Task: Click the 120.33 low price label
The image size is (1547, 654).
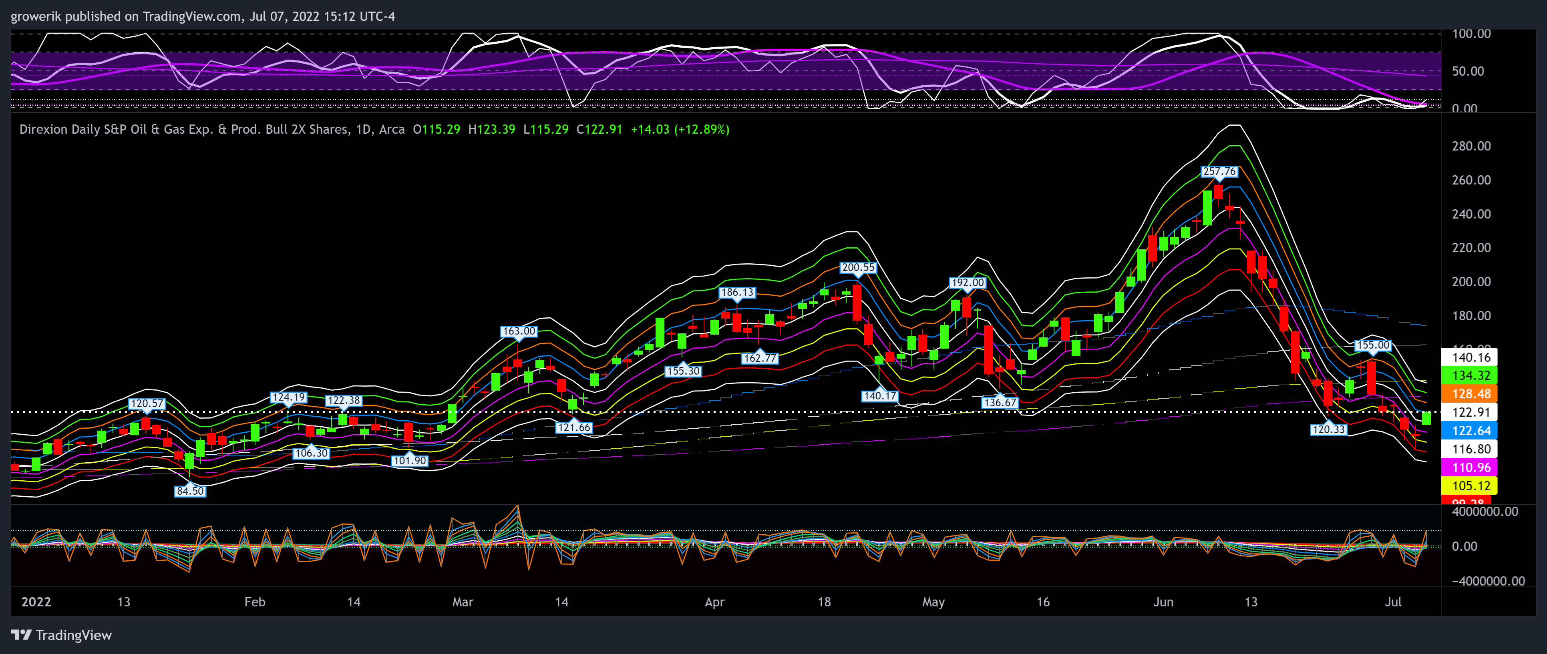Action: pyautogui.click(x=1328, y=429)
